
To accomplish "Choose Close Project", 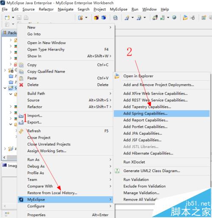I will [x=65, y=138].
